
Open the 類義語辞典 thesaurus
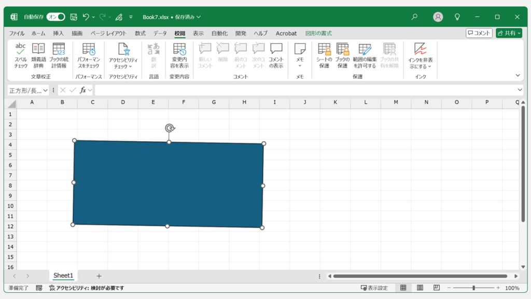tap(38, 55)
